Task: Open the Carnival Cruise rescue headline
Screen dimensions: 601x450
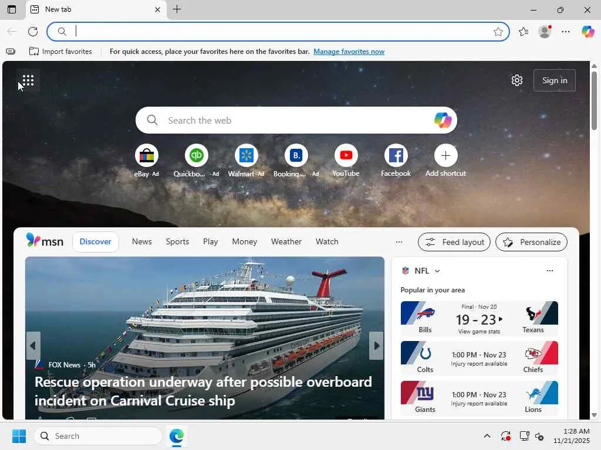Action: 203,391
